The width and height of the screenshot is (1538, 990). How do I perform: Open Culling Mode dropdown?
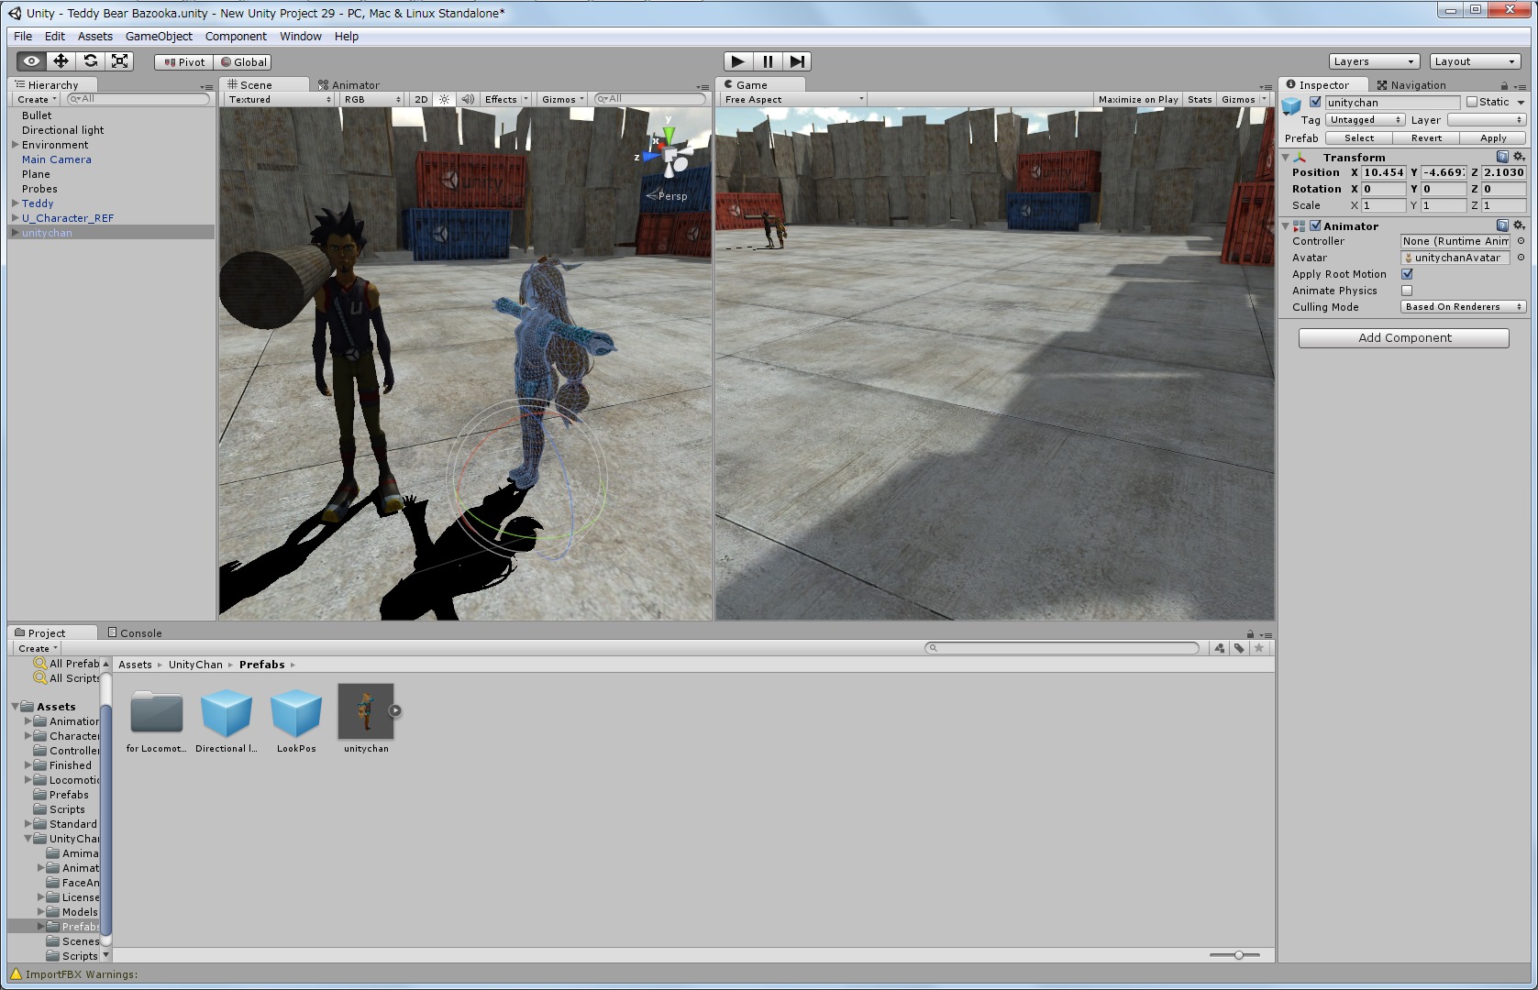tap(1463, 307)
